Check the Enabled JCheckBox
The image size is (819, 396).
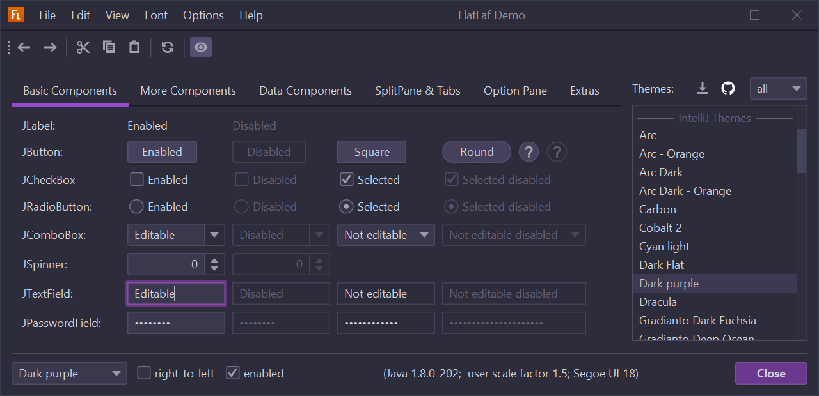[x=137, y=179]
